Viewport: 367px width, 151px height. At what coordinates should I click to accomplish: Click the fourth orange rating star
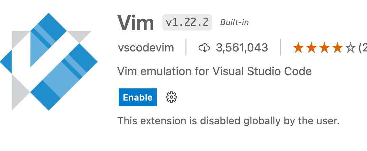point(337,47)
